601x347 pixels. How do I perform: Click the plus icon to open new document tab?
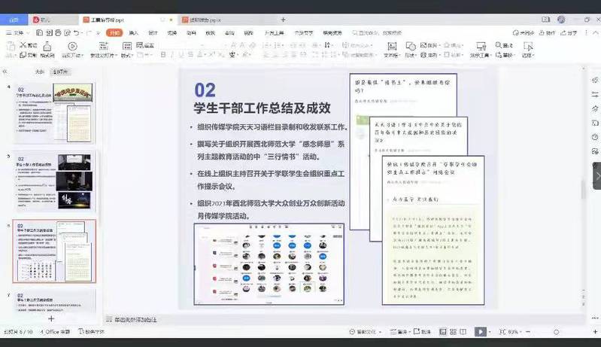[x=283, y=19]
